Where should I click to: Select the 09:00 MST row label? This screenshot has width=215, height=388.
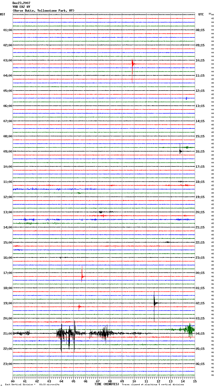(x=8, y=152)
